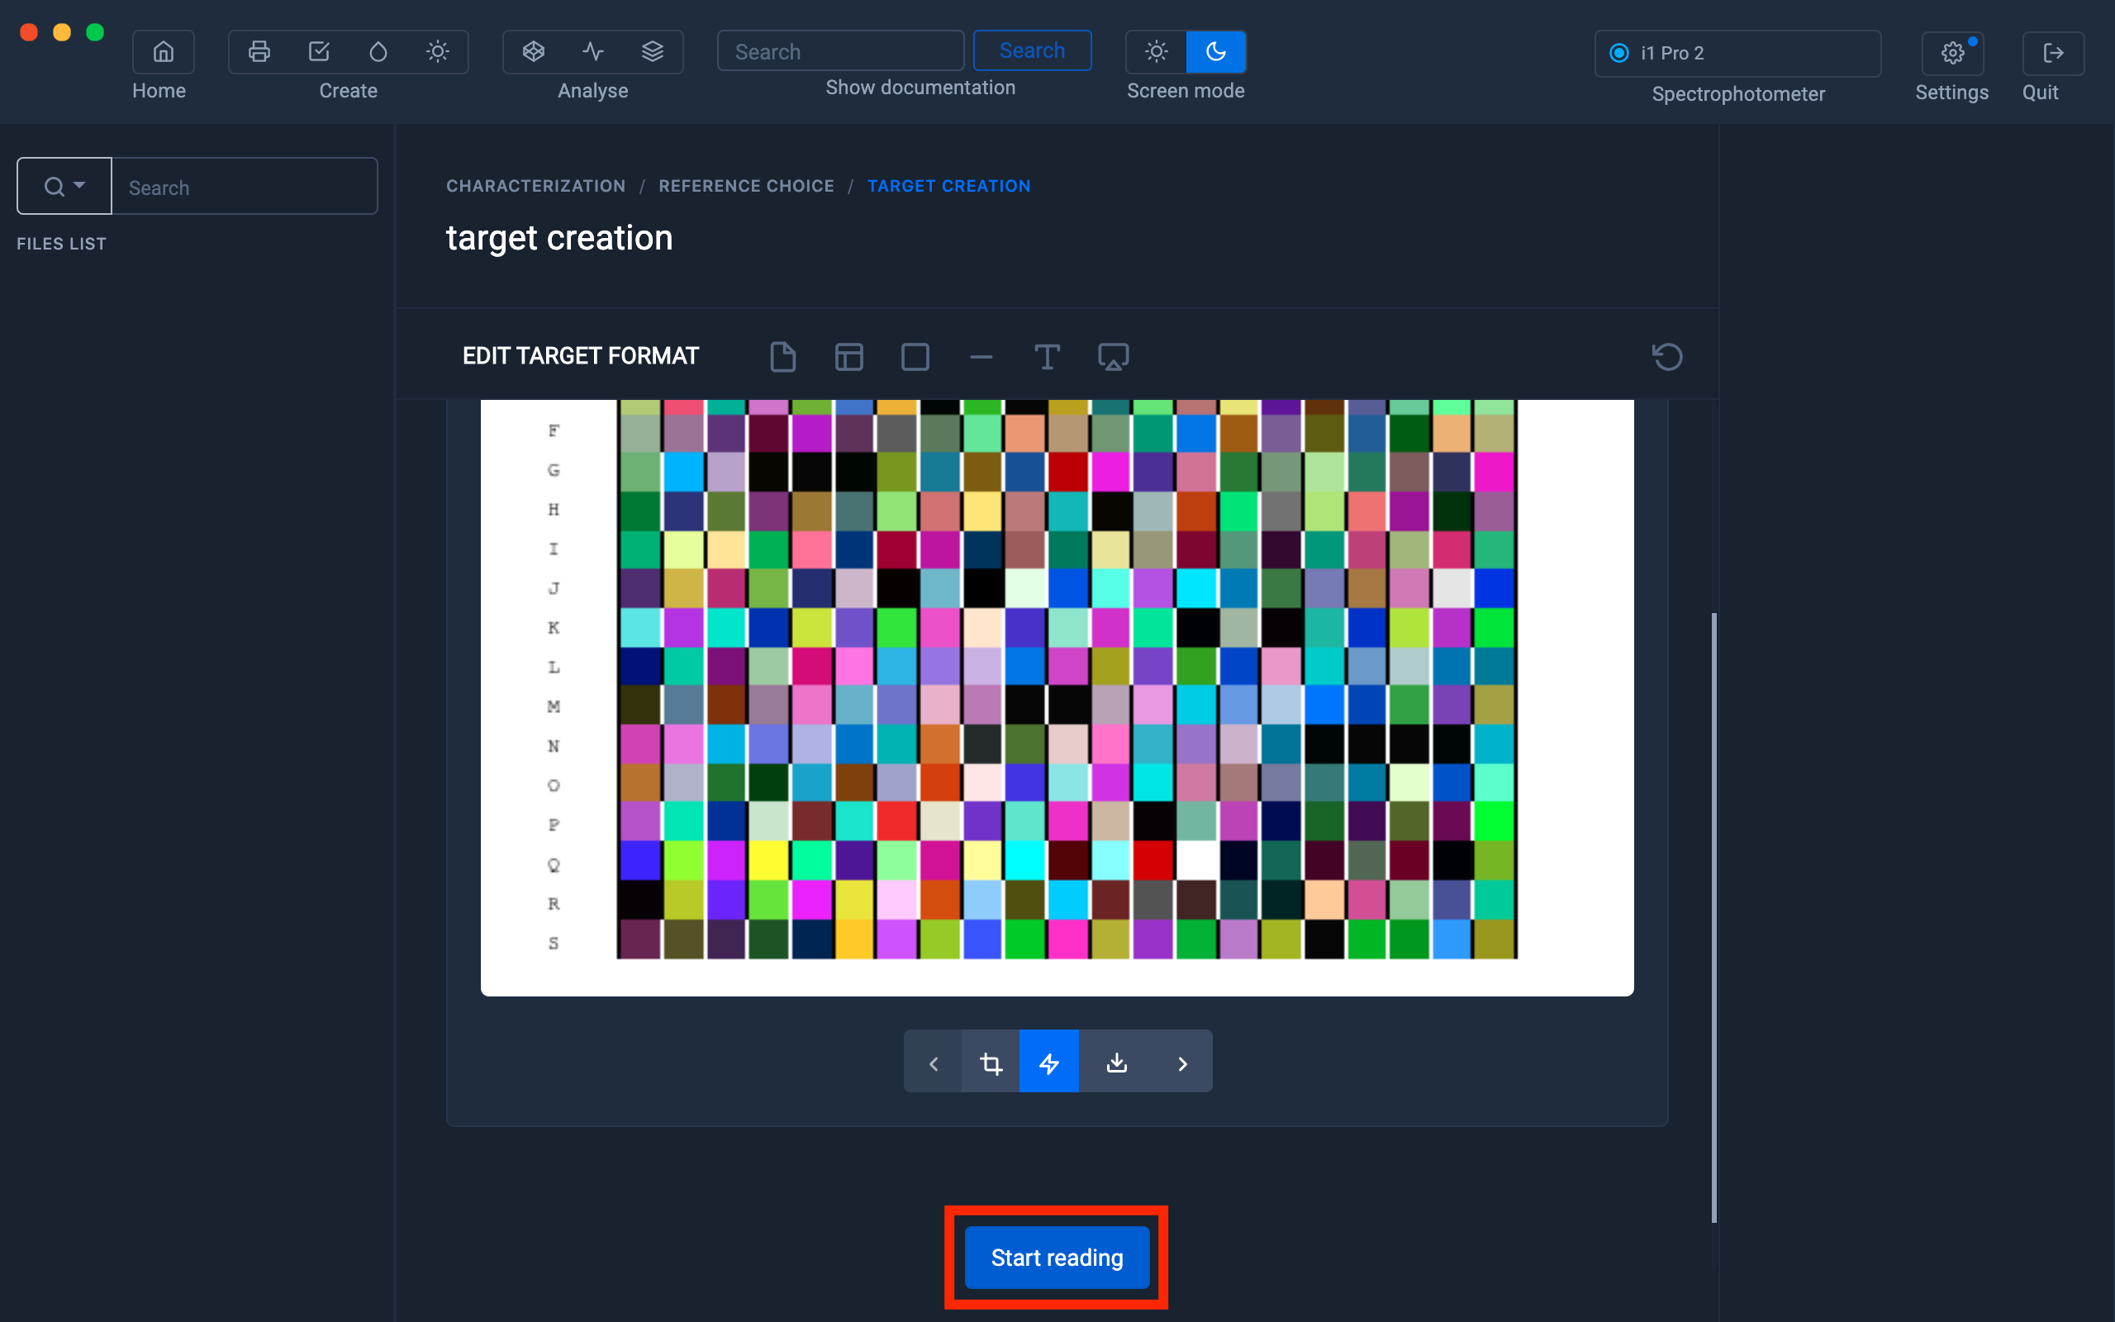The height and width of the screenshot is (1322, 2115).
Task: Click the white patch in row Q
Action: click(1196, 861)
